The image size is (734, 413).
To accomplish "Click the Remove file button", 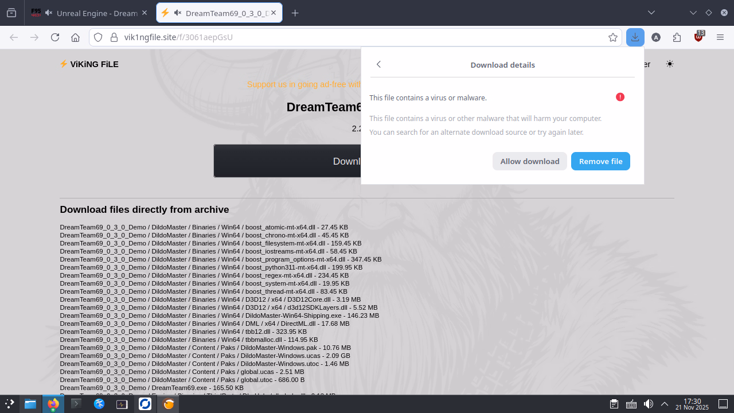I will pyautogui.click(x=600, y=161).
